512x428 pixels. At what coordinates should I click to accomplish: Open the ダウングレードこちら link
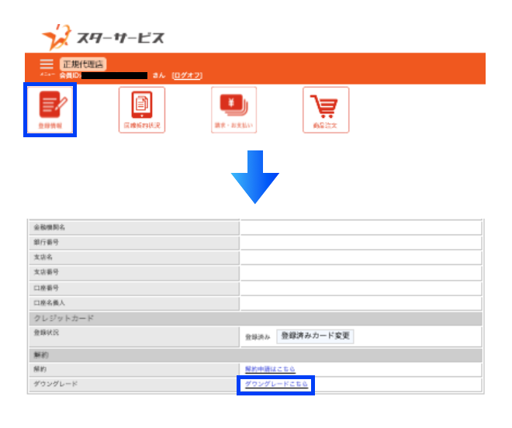276,384
